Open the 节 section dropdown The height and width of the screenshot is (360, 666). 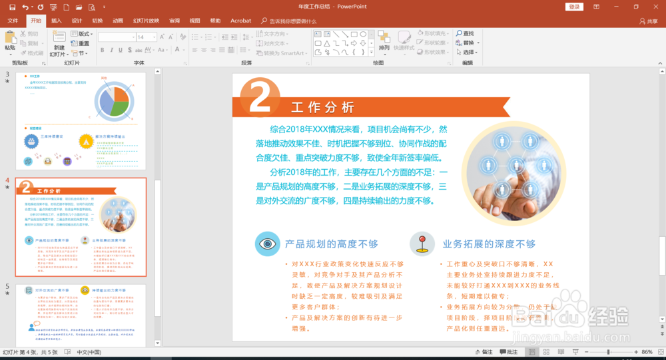80,53
